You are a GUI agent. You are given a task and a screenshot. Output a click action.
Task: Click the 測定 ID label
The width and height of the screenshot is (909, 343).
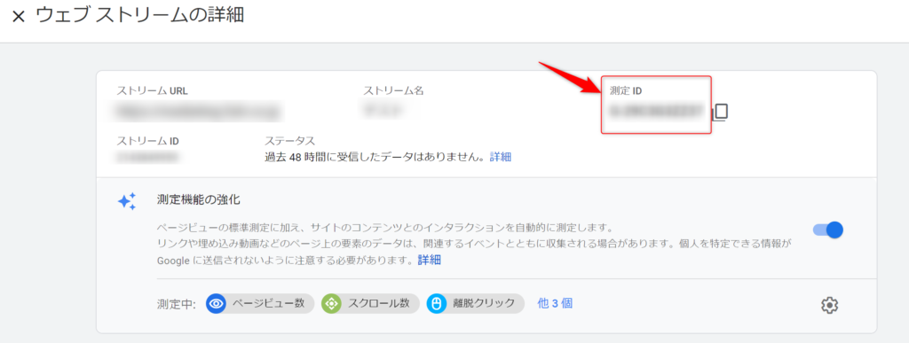tap(626, 90)
